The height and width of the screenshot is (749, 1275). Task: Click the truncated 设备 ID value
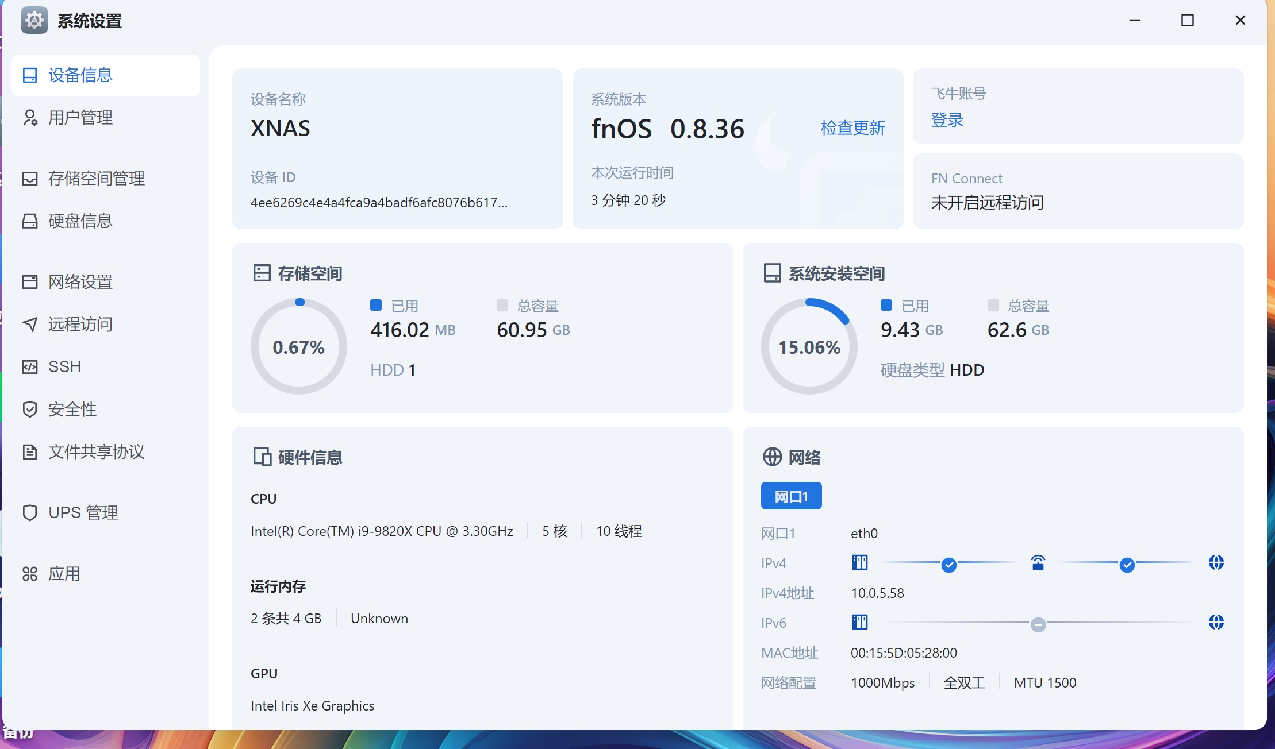coord(379,203)
